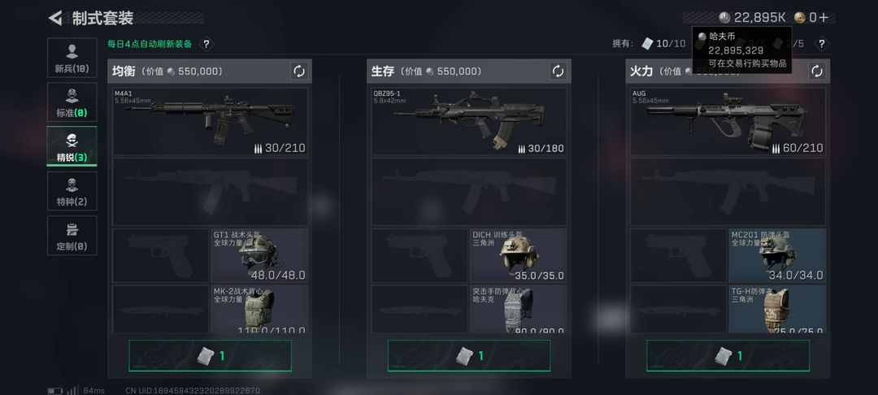
Task: Inspect the M4A1 rifle slot
Action: pos(210,121)
